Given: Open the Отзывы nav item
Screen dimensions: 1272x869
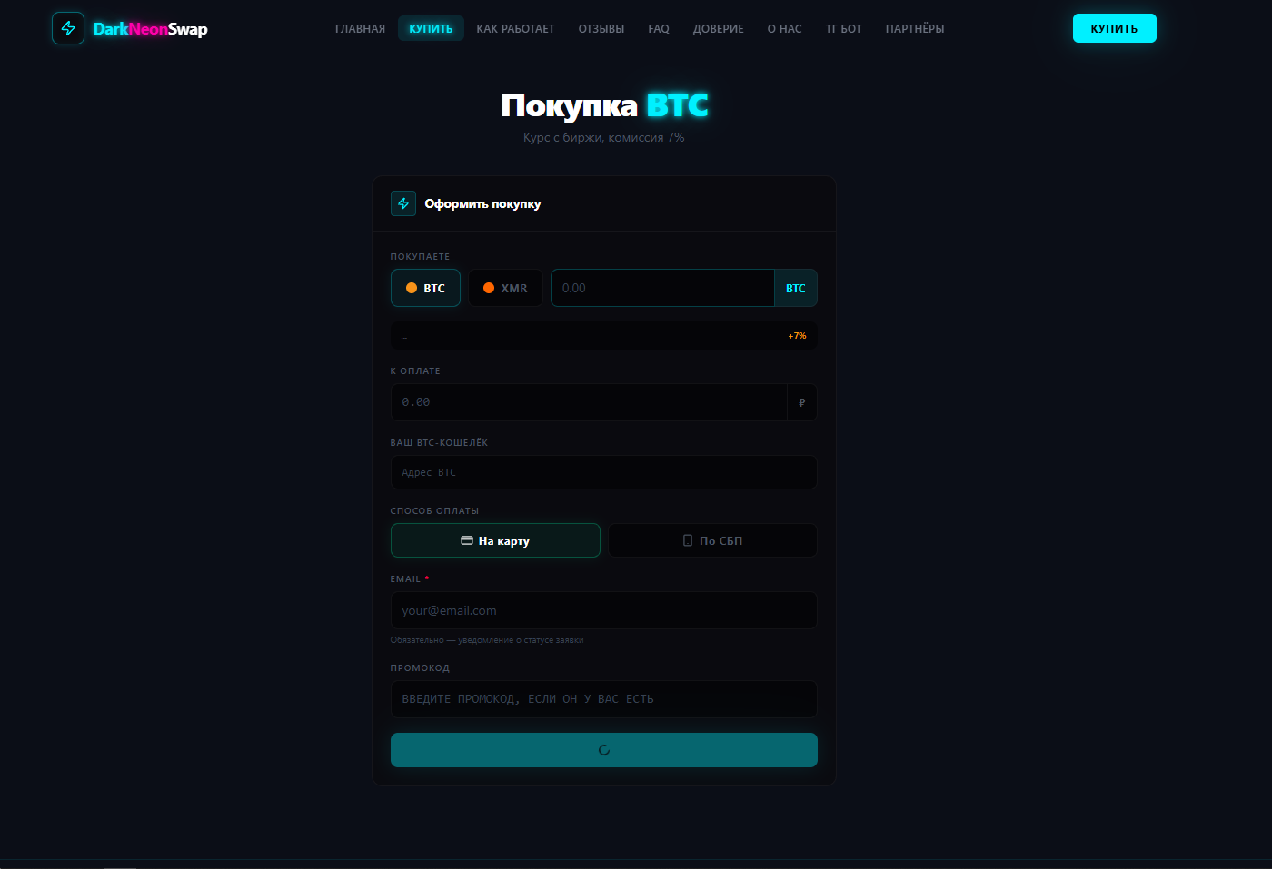Looking at the screenshot, I should [601, 29].
